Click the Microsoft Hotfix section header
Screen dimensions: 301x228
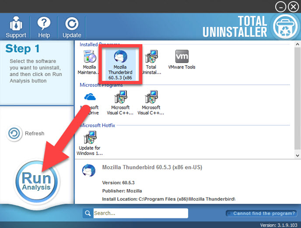click(98, 125)
